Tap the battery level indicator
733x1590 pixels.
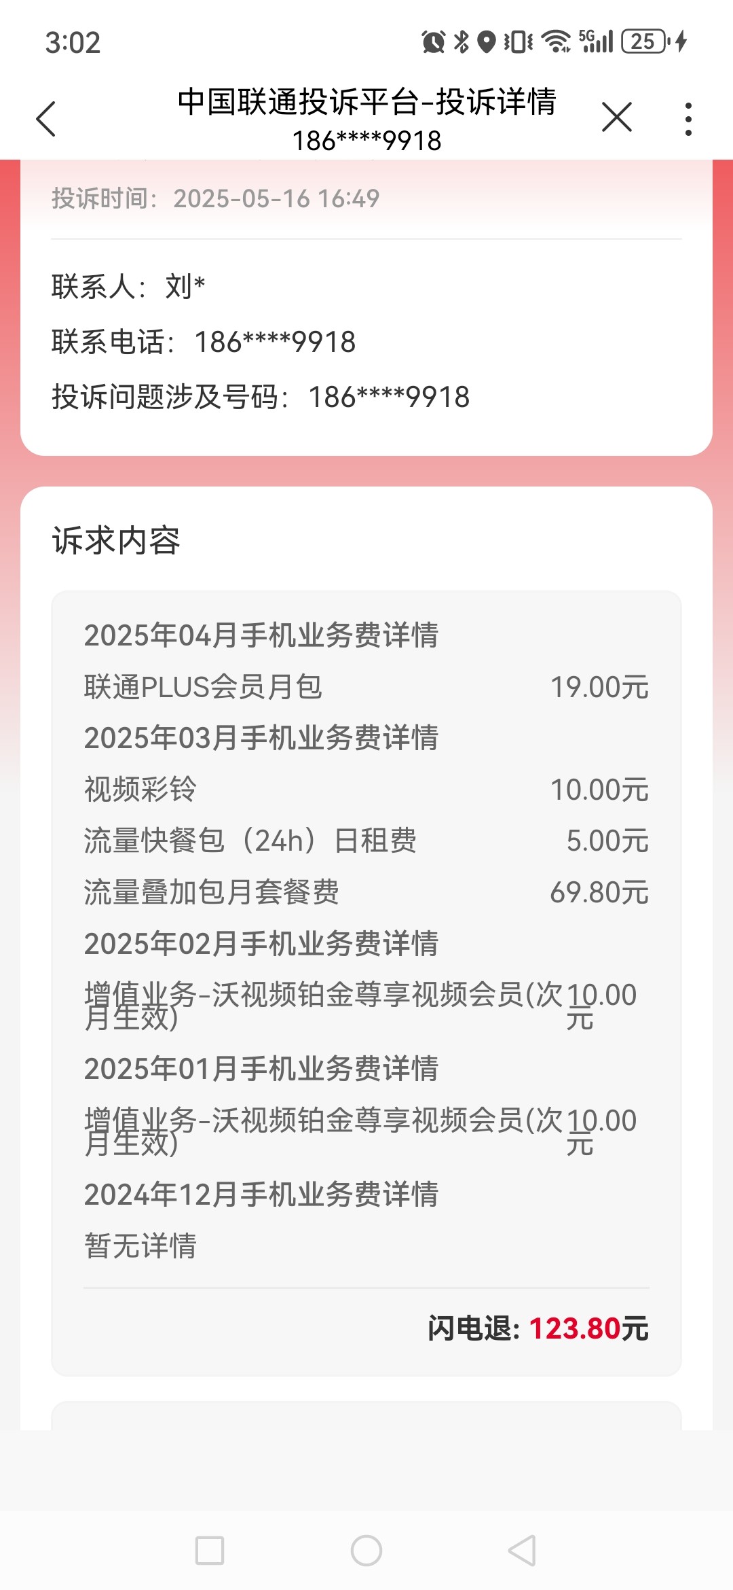(645, 42)
